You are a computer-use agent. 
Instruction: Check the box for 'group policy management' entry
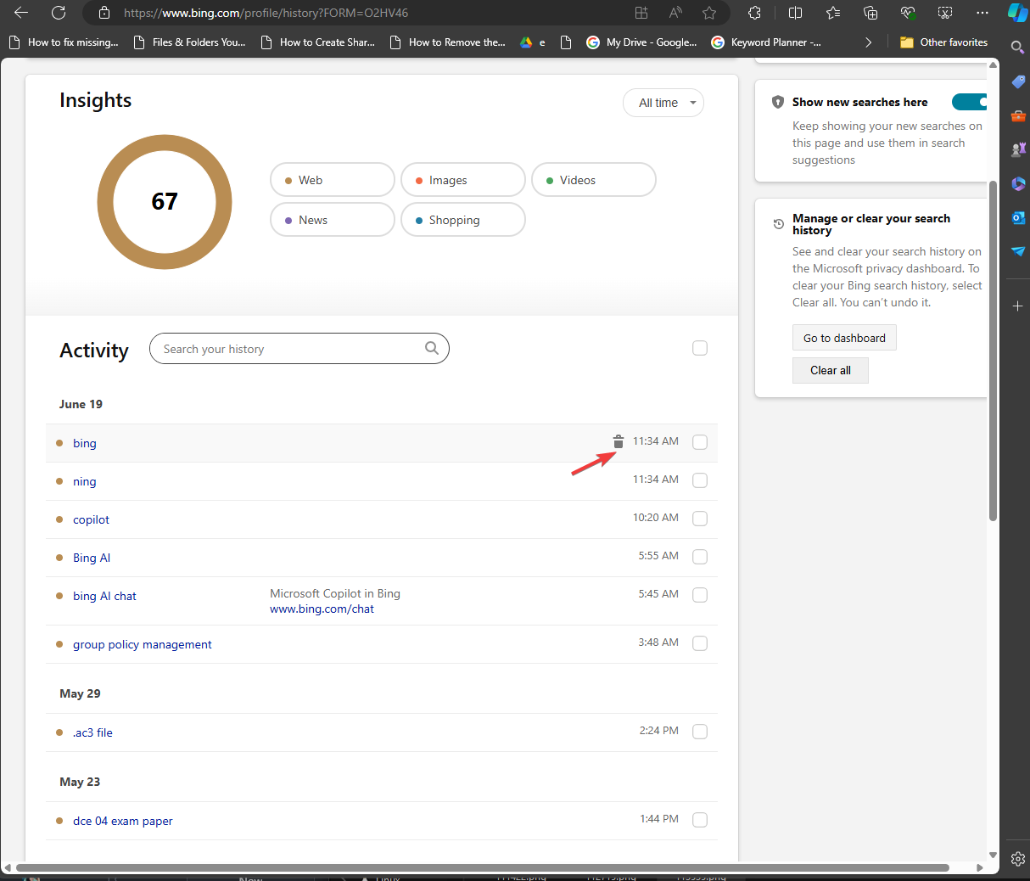[700, 643]
